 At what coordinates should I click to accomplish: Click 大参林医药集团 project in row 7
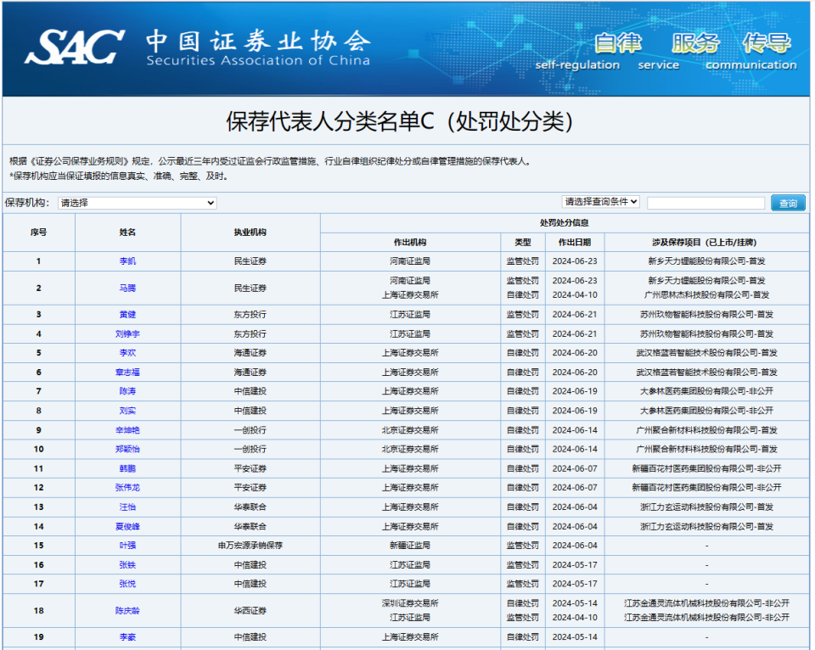(706, 391)
